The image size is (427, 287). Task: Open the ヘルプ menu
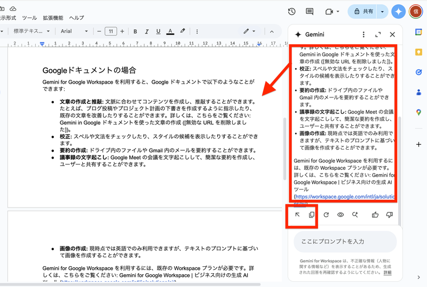point(77,18)
